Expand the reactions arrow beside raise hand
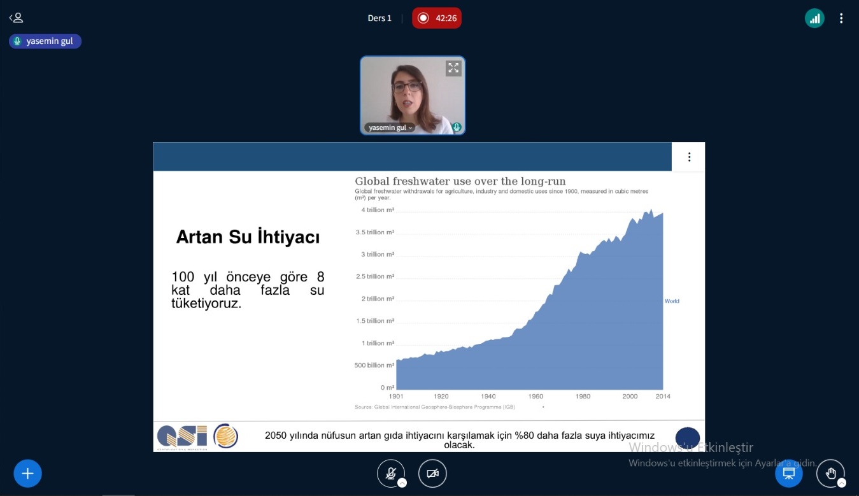Screen dimensions: 859x496 pyautogui.click(x=841, y=483)
